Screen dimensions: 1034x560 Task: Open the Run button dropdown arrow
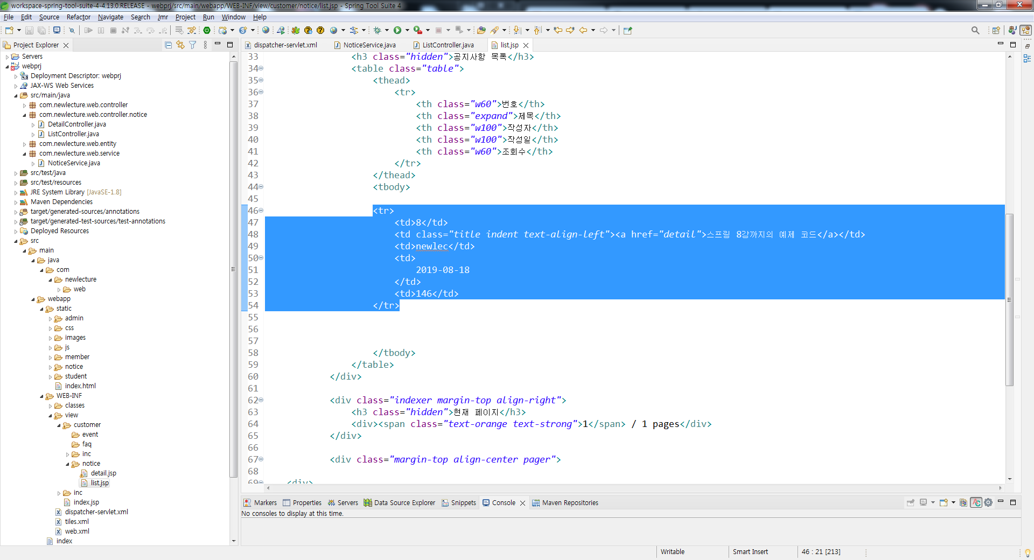point(407,30)
